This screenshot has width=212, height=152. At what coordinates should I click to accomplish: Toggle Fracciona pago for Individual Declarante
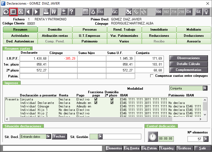96,103
